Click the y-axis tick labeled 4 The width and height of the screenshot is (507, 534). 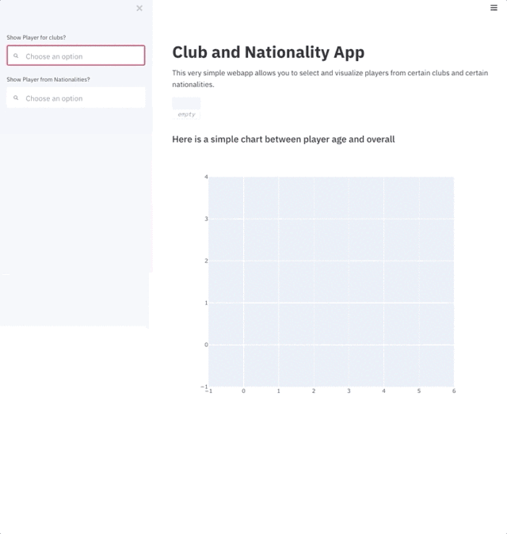206,177
